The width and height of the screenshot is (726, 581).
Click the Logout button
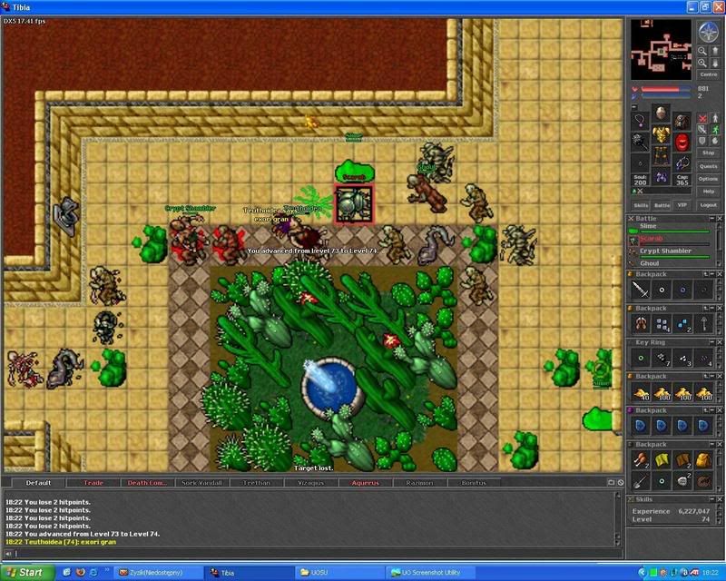(709, 205)
